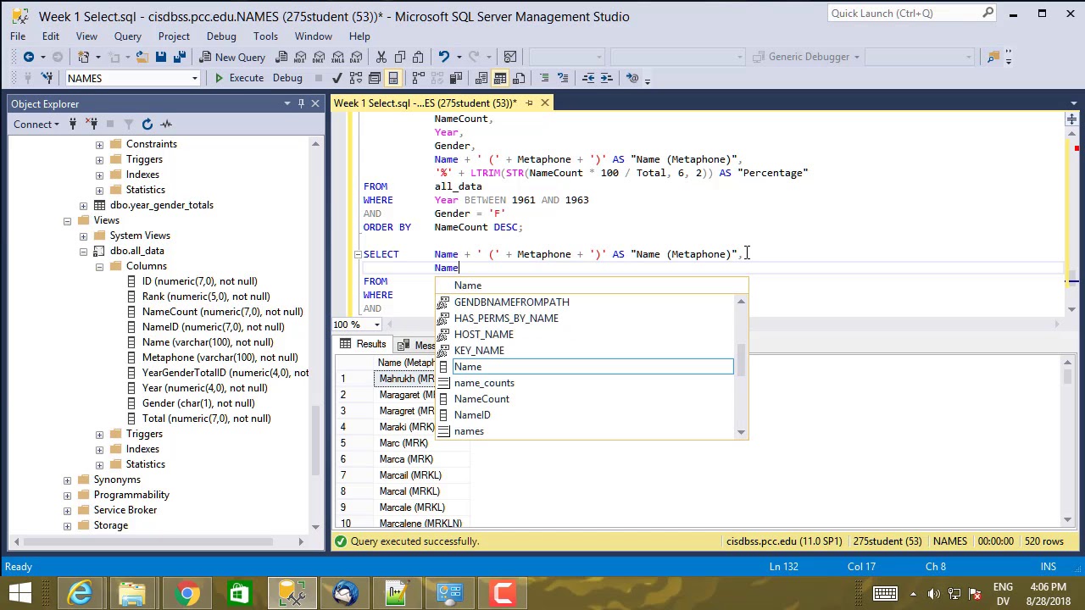Viewport: 1085px width, 610px height.
Task: Click the Open File folder icon
Action: point(142,57)
